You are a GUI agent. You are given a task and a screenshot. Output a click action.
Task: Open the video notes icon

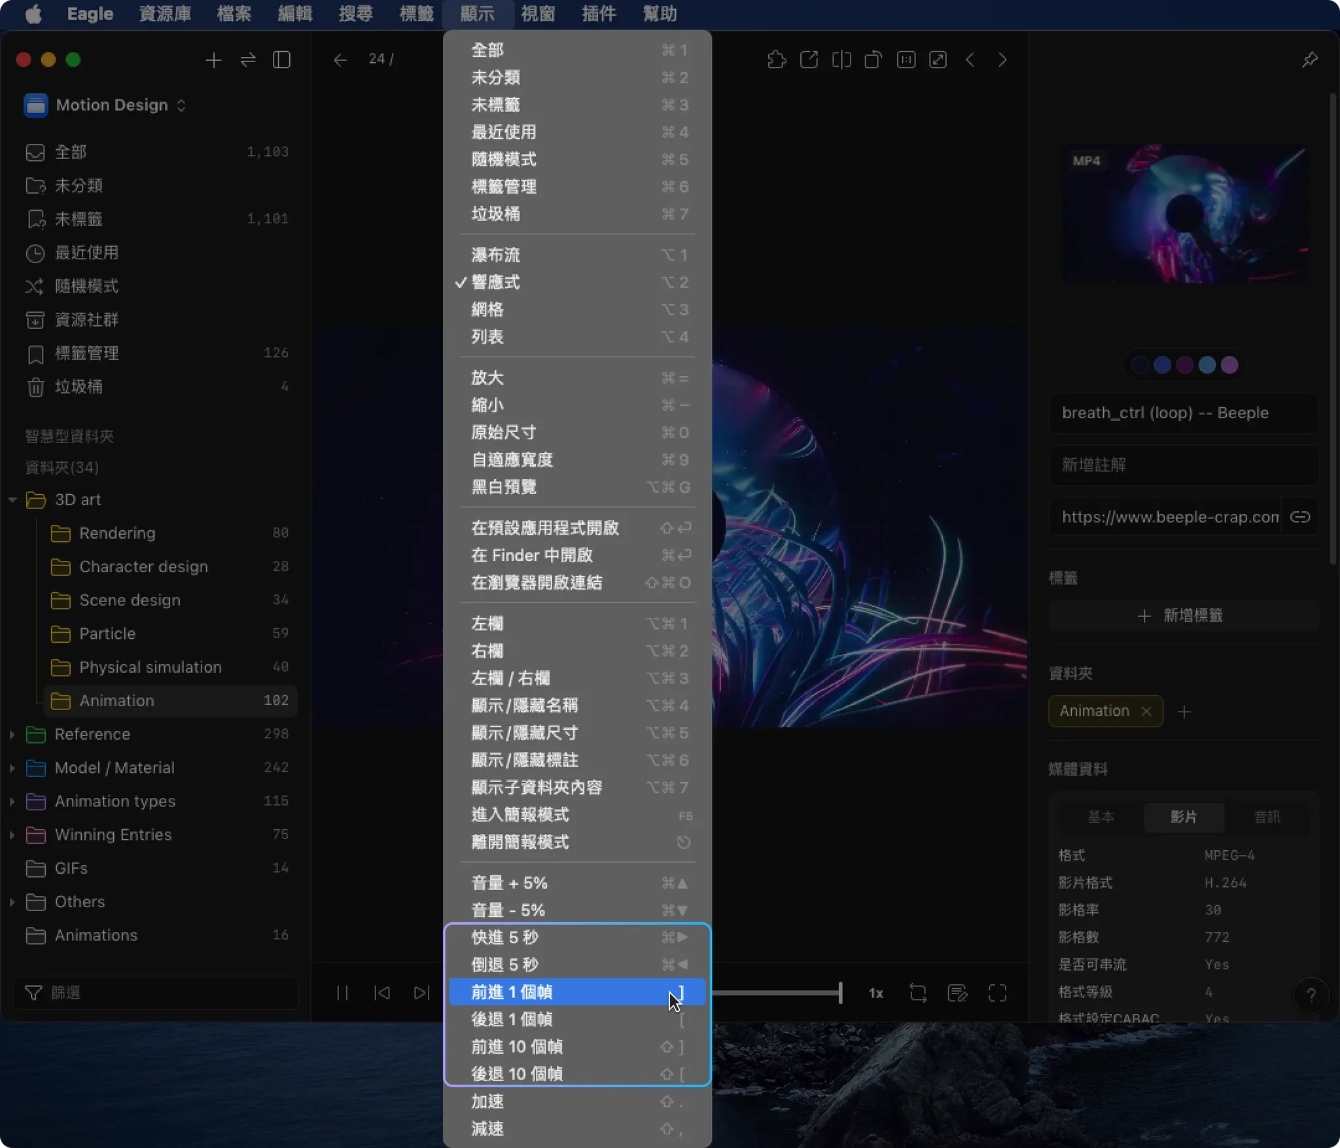[958, 993]
